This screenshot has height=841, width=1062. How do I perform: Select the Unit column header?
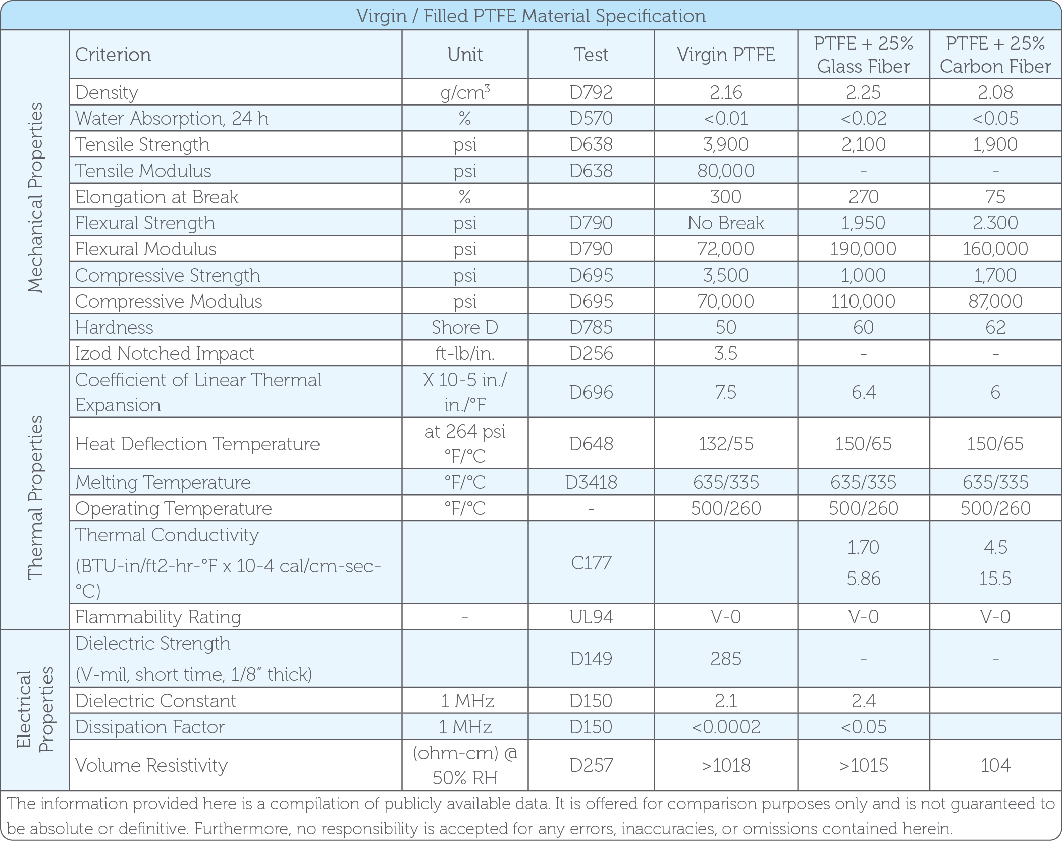coord(465,55)
